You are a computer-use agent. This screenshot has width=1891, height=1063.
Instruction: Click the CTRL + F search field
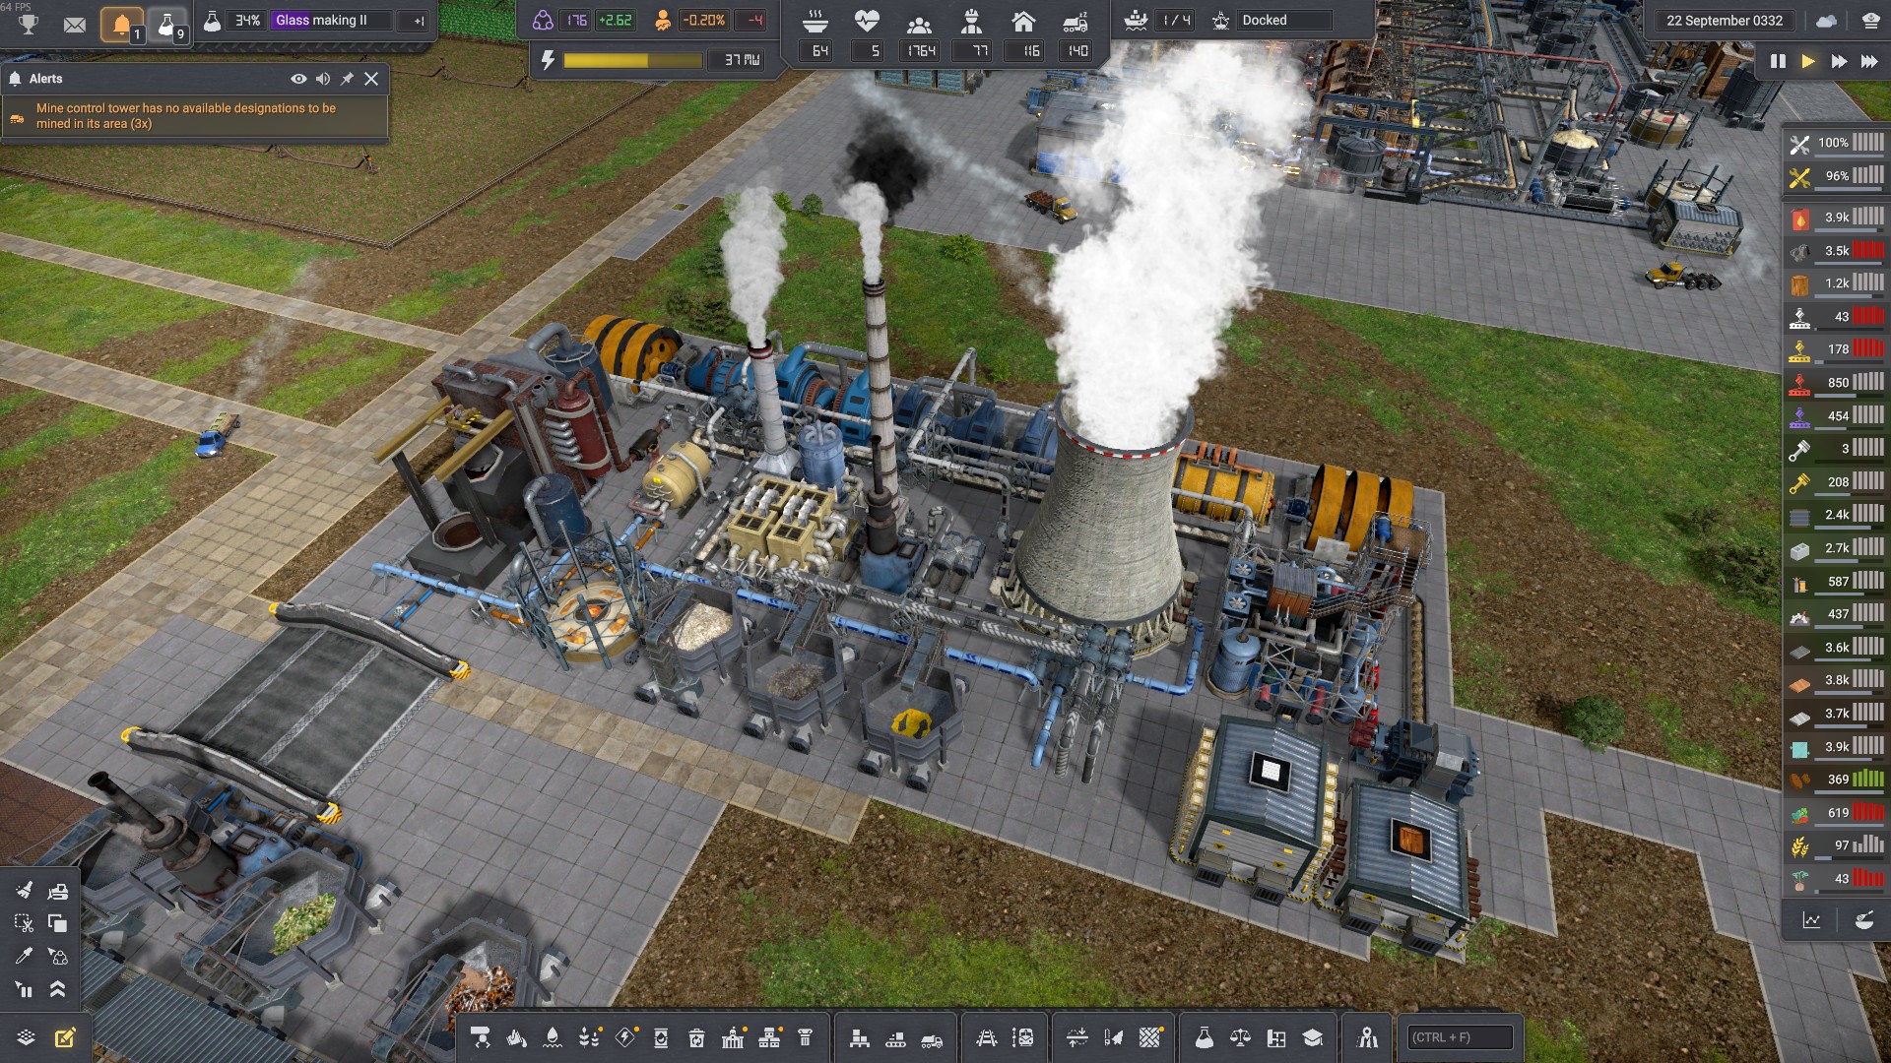click(1460, 1037)
